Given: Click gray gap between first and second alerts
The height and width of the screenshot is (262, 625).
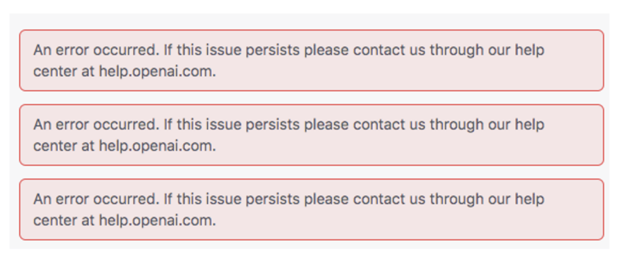Looking at the screenshot, I should pos(311,97).
